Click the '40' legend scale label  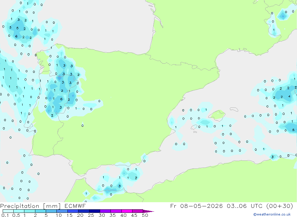coord(123,215)
